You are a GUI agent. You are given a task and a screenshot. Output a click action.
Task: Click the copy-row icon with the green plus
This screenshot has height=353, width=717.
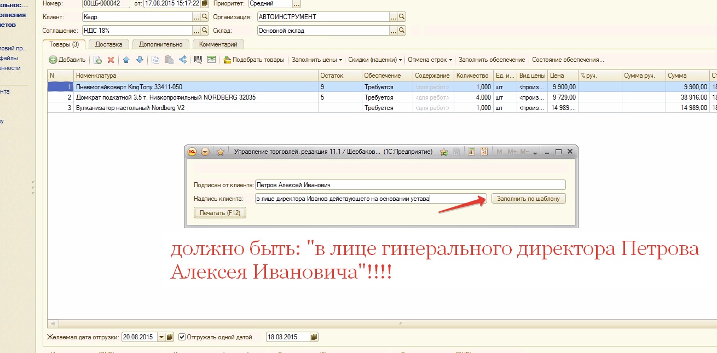pyautogui.click(x=97, y=60)
